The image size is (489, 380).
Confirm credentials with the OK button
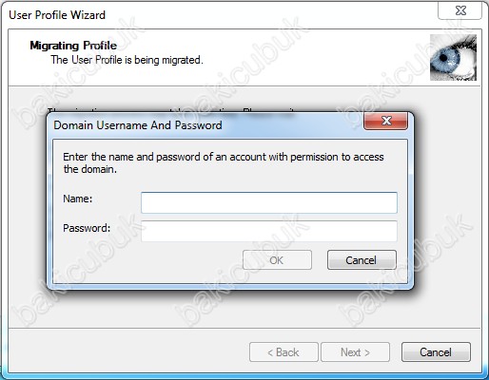pyautogui.click(x=277, y=260)
